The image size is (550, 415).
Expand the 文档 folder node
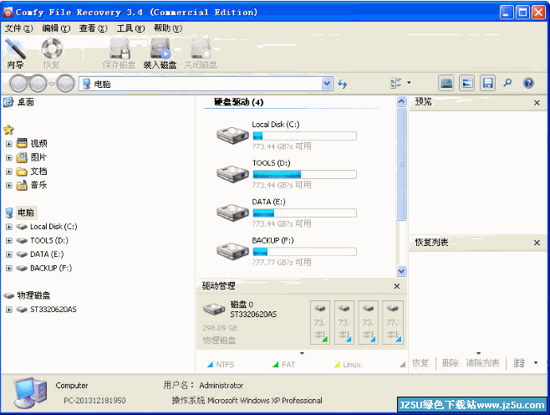pyautogui.click(x=9, y=172)
